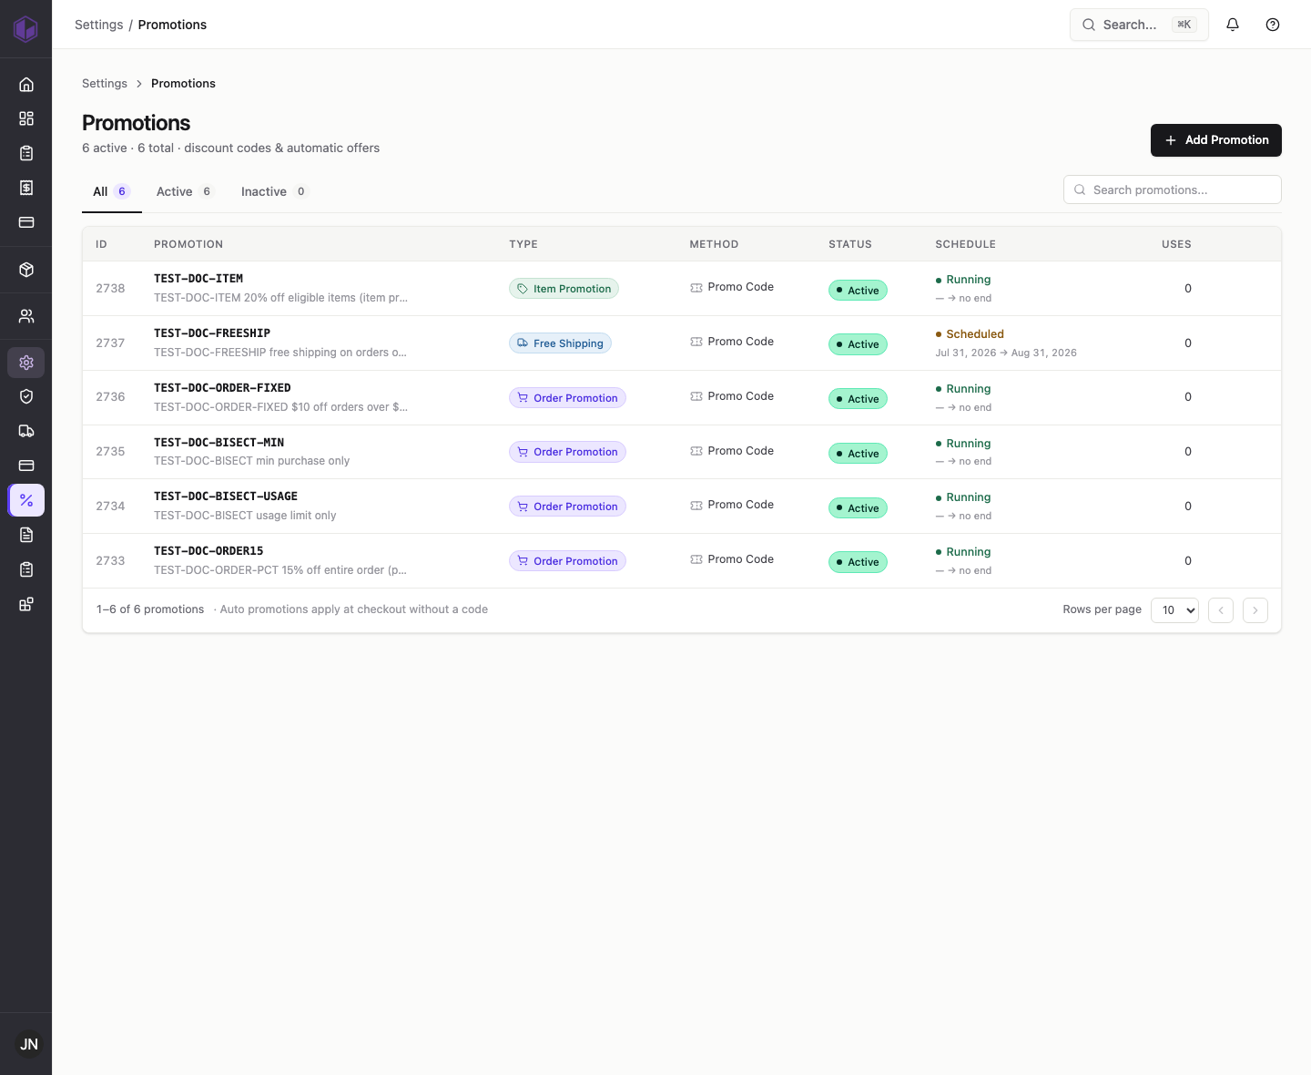This screenshot has width=1311, height=1075.
Task: Open the clipboard list icon near the sidebar bottom
Action: tap(26, 569)
